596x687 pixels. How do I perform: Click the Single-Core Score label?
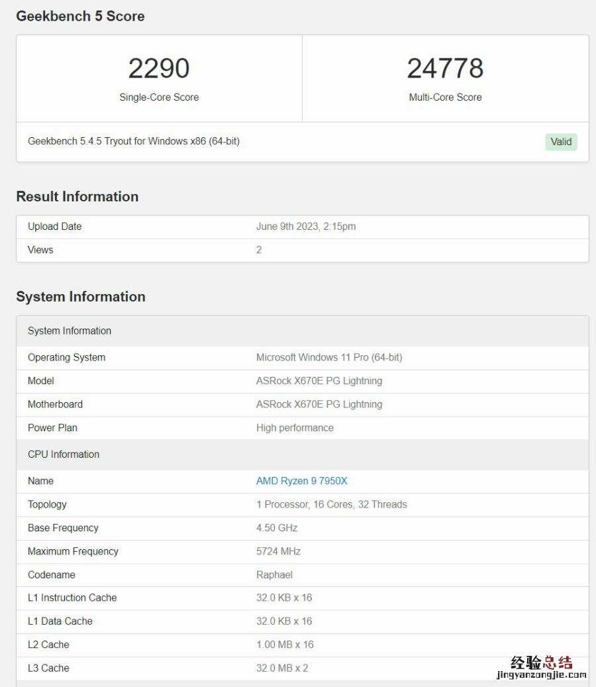[159, 97]
